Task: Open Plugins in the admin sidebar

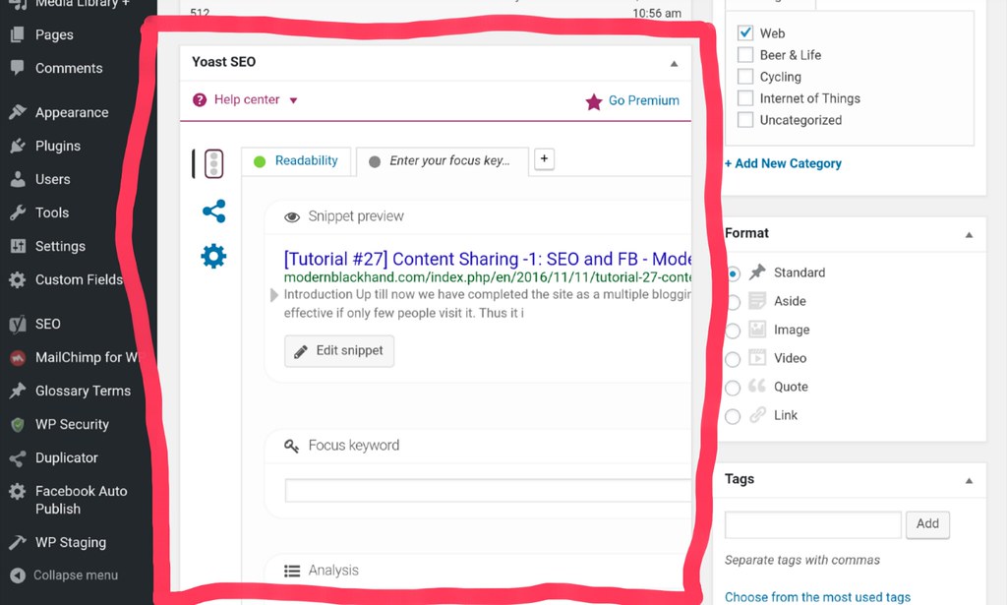Action: [x=57, y=146]
